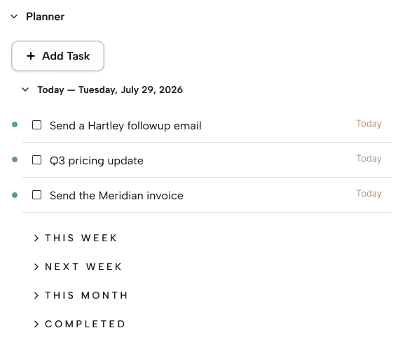Click Today due label on Meridian invoice

coord(369,194)
